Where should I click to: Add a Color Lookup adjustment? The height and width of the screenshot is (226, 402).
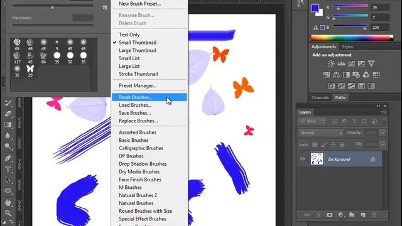click(x=376, y=75)
